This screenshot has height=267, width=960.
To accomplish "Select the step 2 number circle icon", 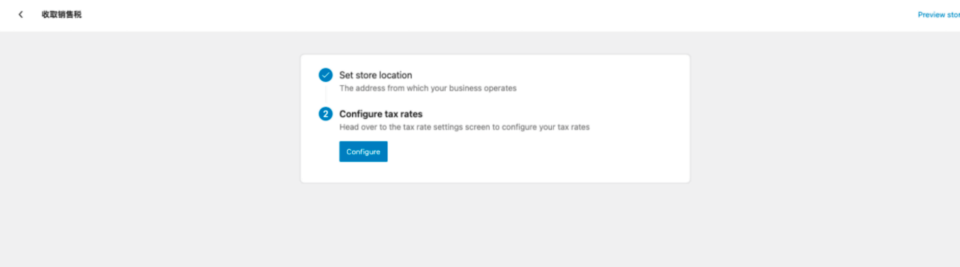I will 326,114.
